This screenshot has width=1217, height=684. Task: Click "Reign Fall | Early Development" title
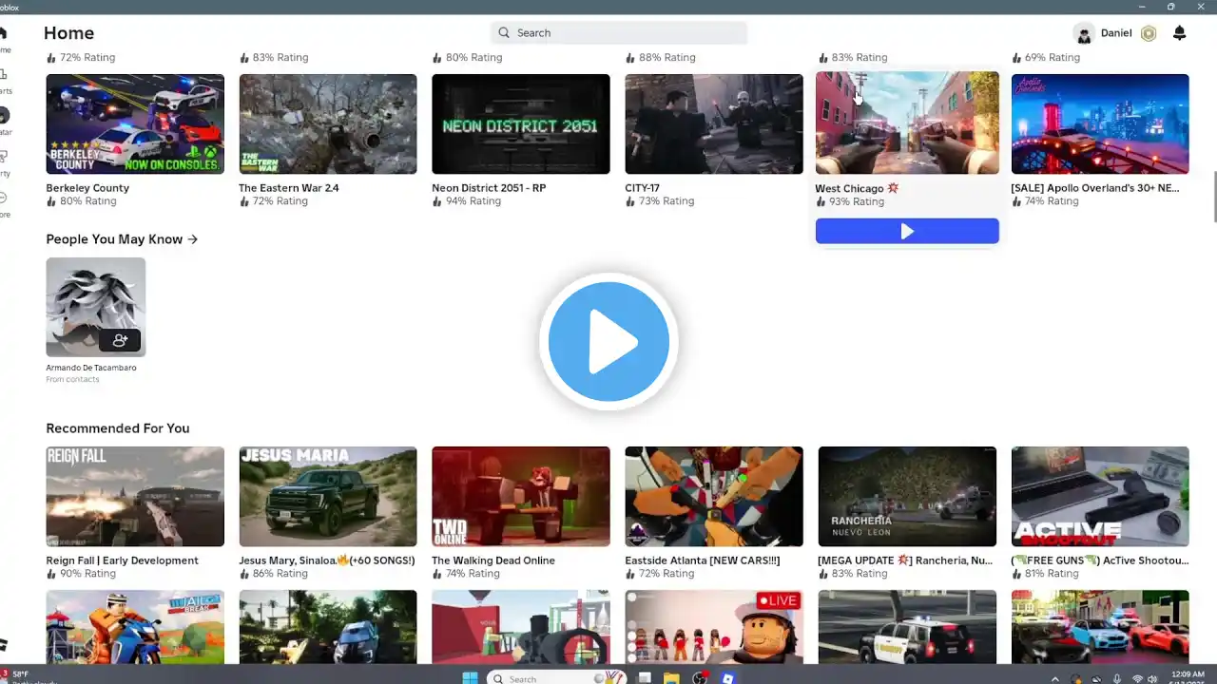click(x=122, y=560)
